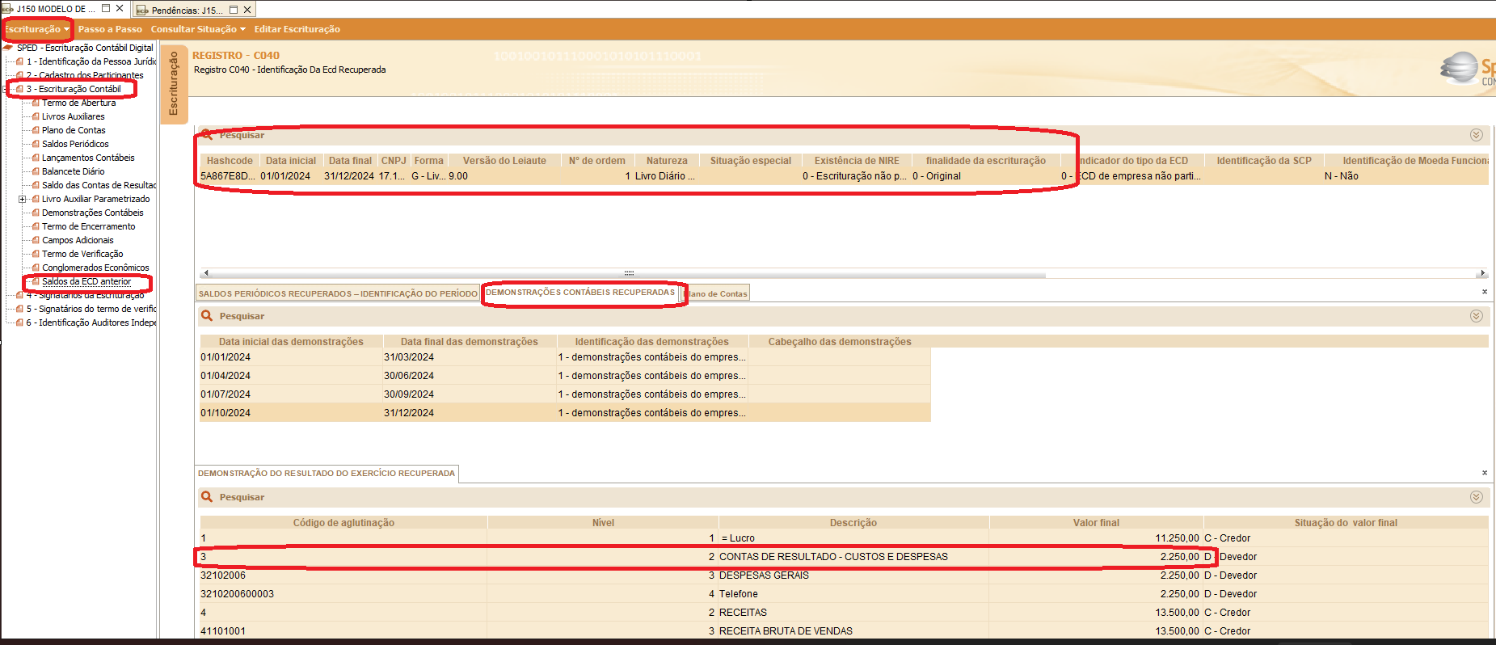Click the magnifier icon above Data inicial das demonstrações
1496x645 pixels.
207,316
